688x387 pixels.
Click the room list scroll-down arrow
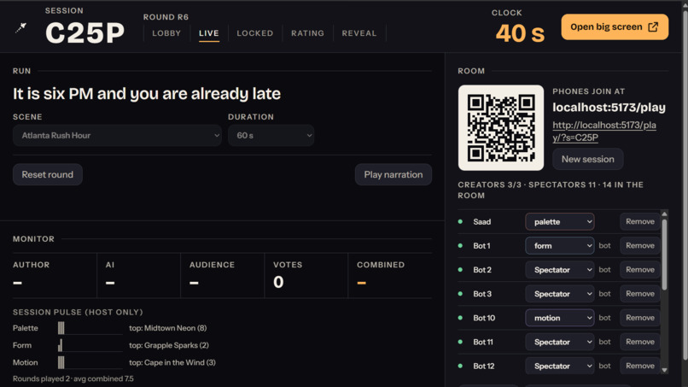[x=664, y=370]
